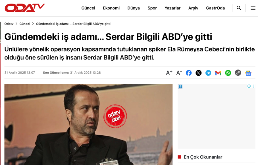258x165 pixels.
Task: Open Yazarlar in top navigation
Action: pos(172,8)
